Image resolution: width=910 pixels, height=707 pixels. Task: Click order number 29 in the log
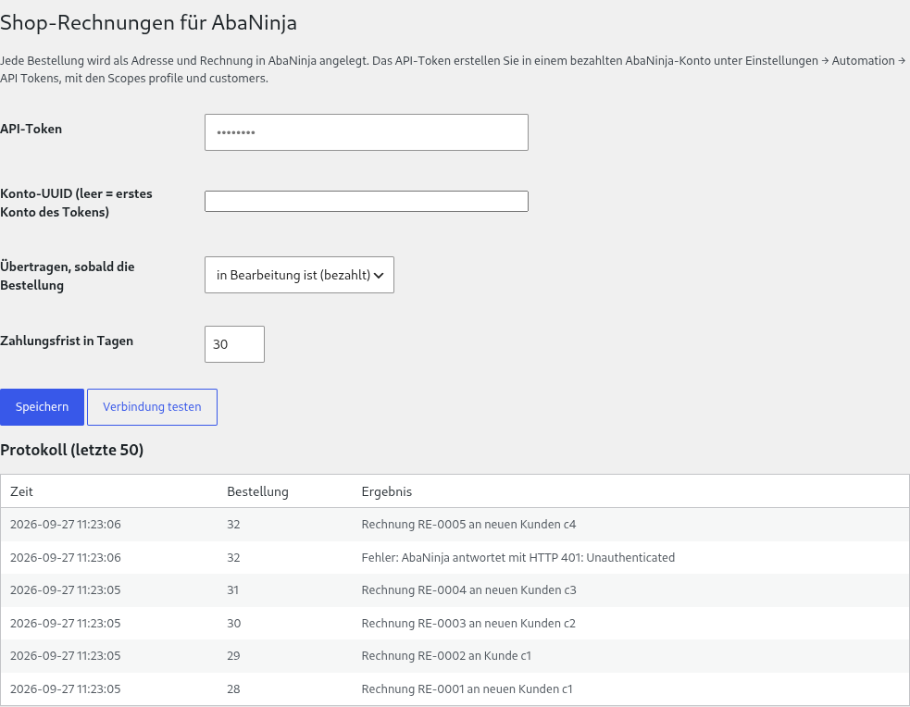point(233,655)
